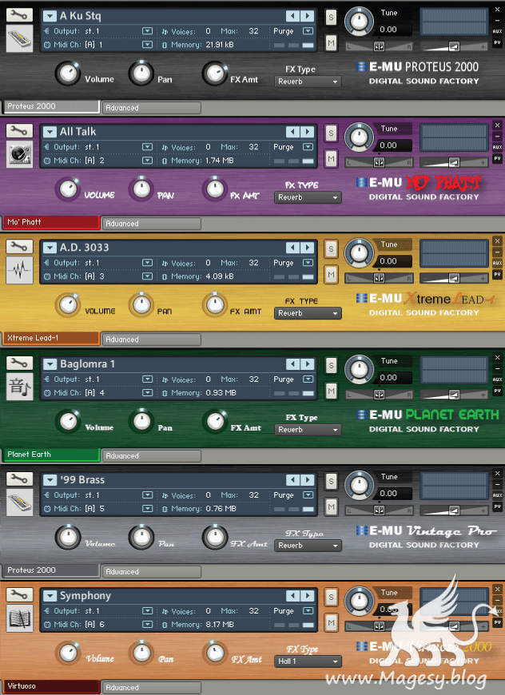Viewport: 505px width, 695px height.
Task: Solo the A Ku Stq instrument
Action: point(331,18)
